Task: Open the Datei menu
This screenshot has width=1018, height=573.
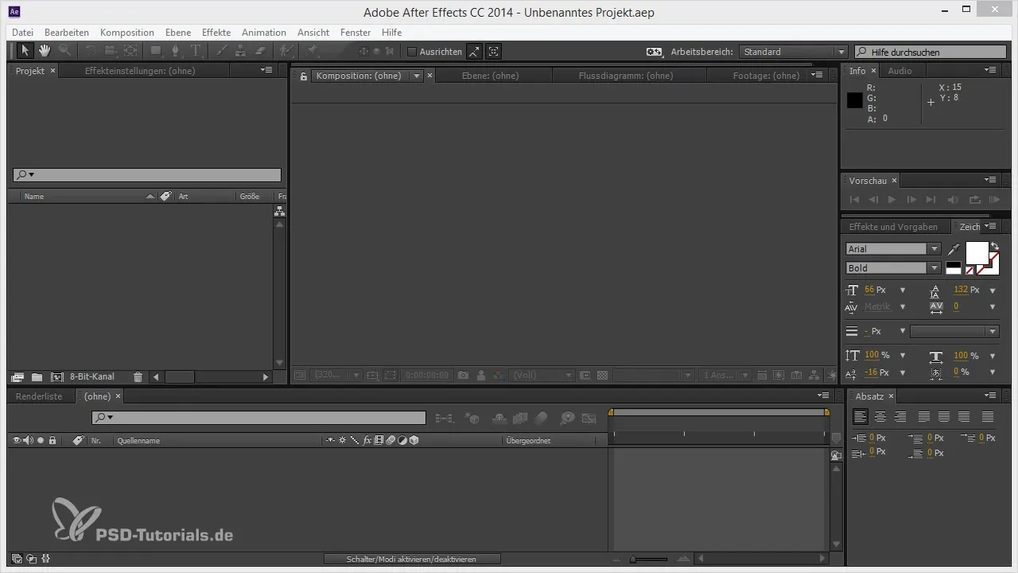Action: [23, 33]
